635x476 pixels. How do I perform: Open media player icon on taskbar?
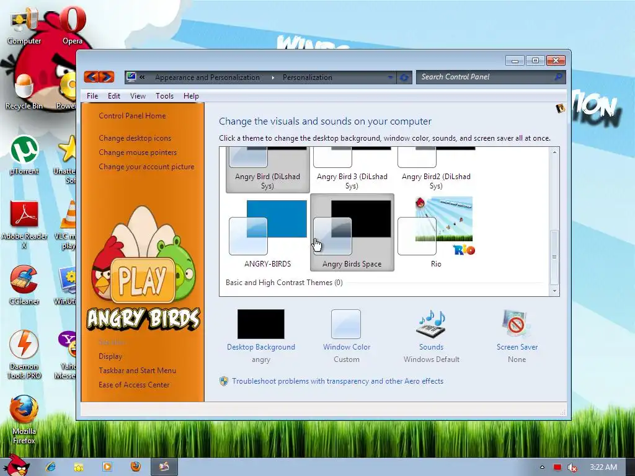107,467
